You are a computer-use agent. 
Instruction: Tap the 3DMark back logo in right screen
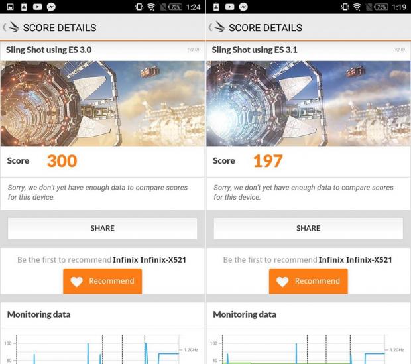tap(217, 28)
